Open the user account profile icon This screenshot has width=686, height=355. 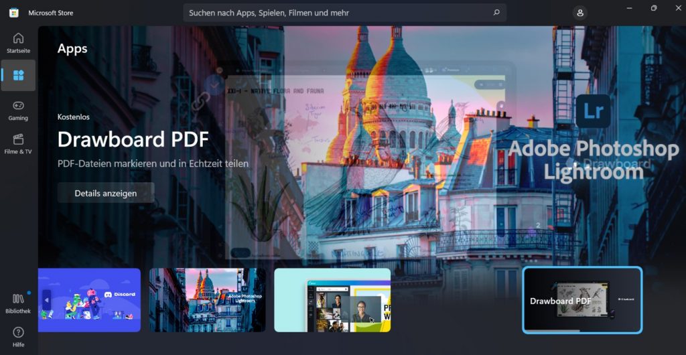click(x=580, y=13)
